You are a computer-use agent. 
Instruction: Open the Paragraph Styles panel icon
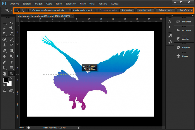170,36
